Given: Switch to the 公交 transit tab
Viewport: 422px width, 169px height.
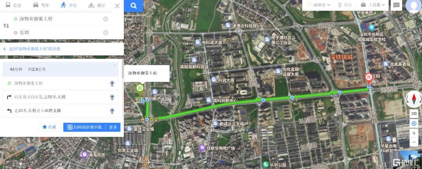Looking at the screenshot, I should pos(13,5).
